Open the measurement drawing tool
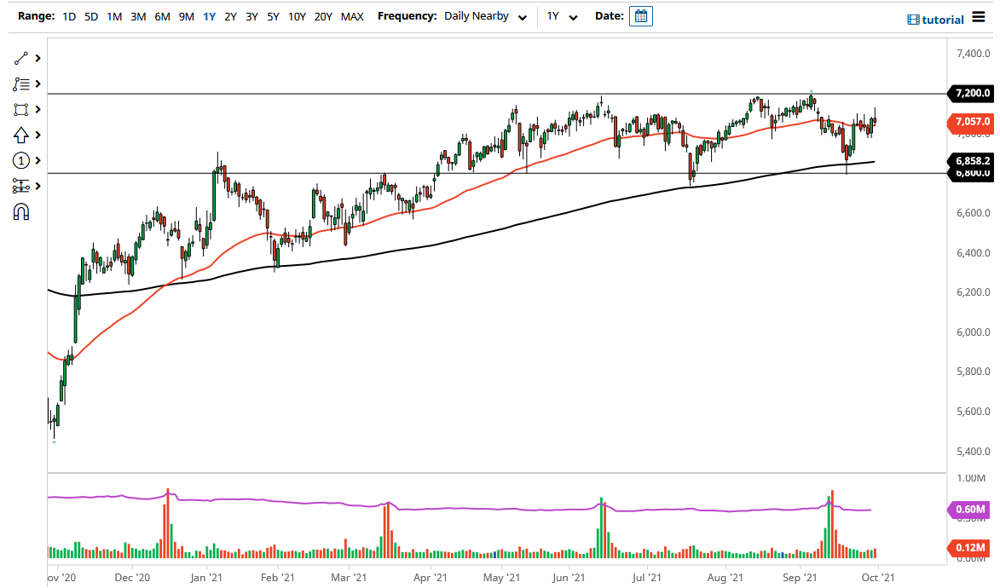Image resolution: width=1000 pixels, height=588 pixels. [20, 186]
